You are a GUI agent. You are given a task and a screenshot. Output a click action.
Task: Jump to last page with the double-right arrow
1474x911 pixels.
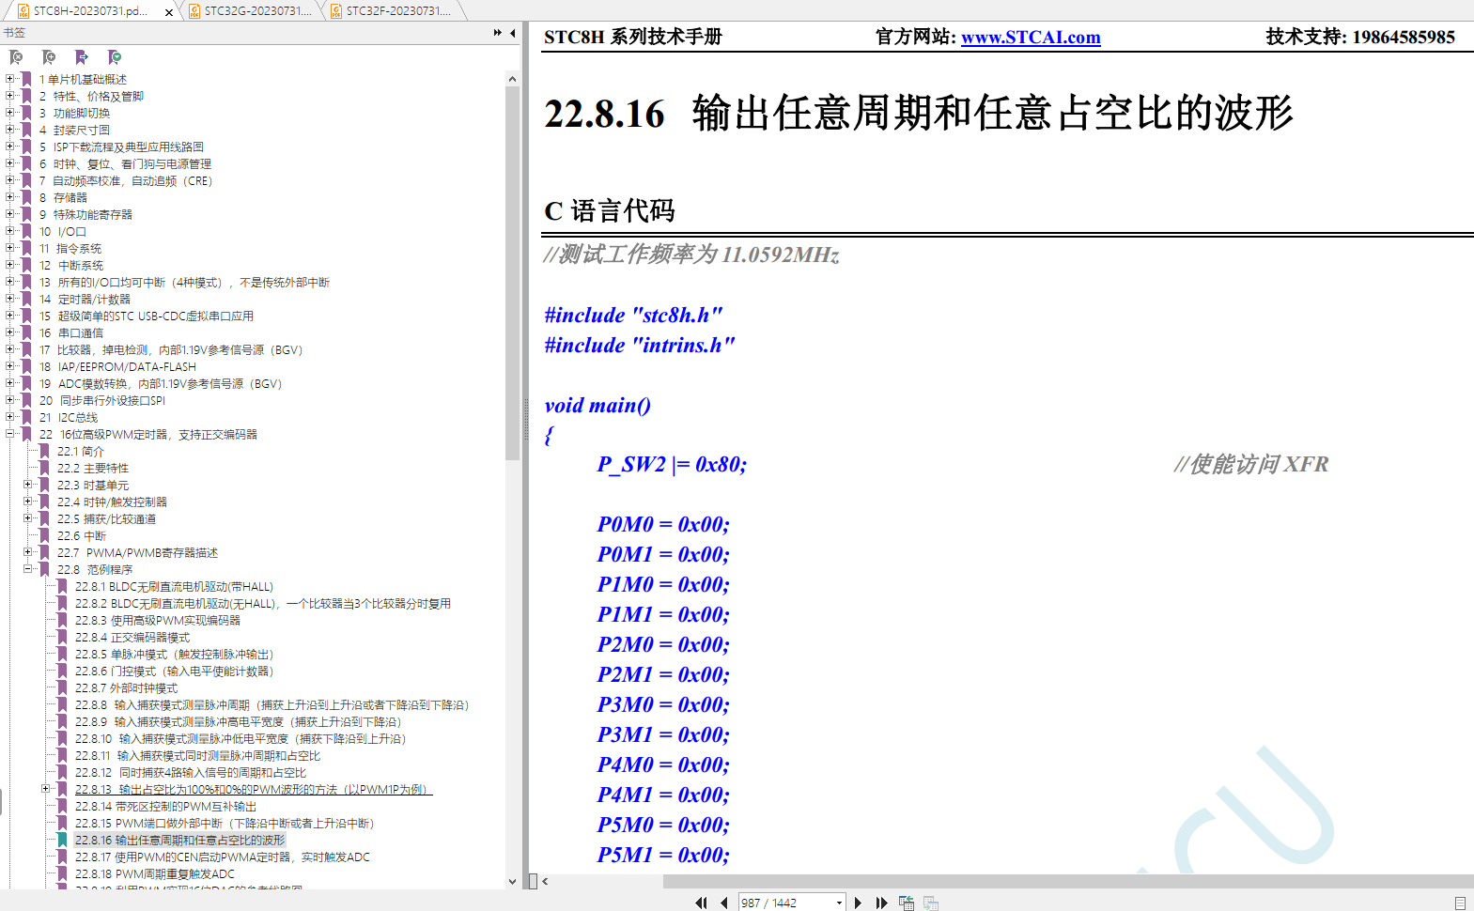coord(881,903)
